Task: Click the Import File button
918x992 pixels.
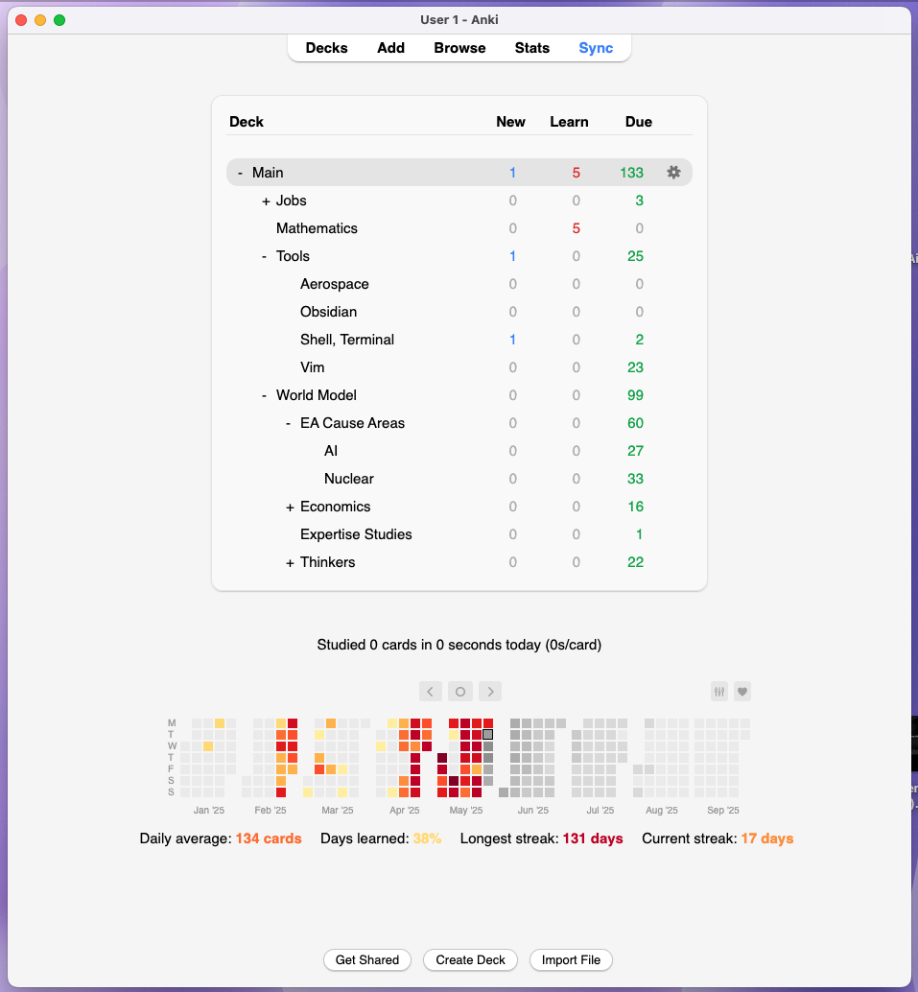Action: pyautogui.click(x=571, y=959)
